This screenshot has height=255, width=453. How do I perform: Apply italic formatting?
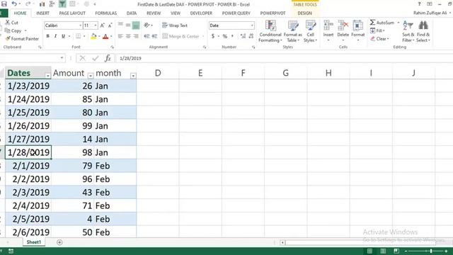pyautogui.click(x=55, y=36)
